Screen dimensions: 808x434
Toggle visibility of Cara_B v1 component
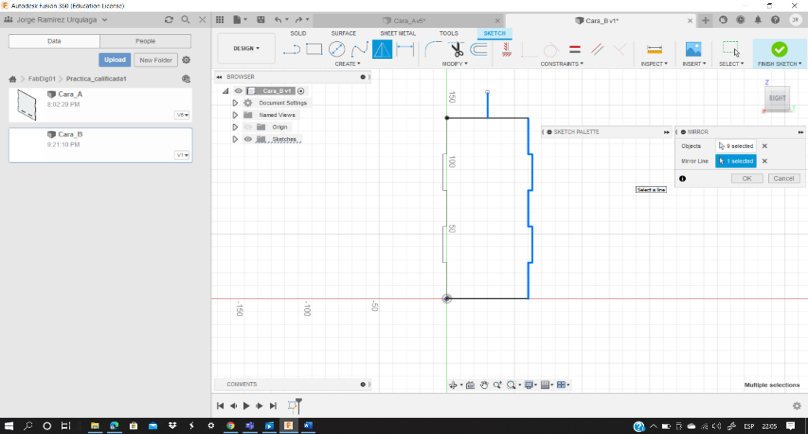pyautogui.click(x=238, y=91)
